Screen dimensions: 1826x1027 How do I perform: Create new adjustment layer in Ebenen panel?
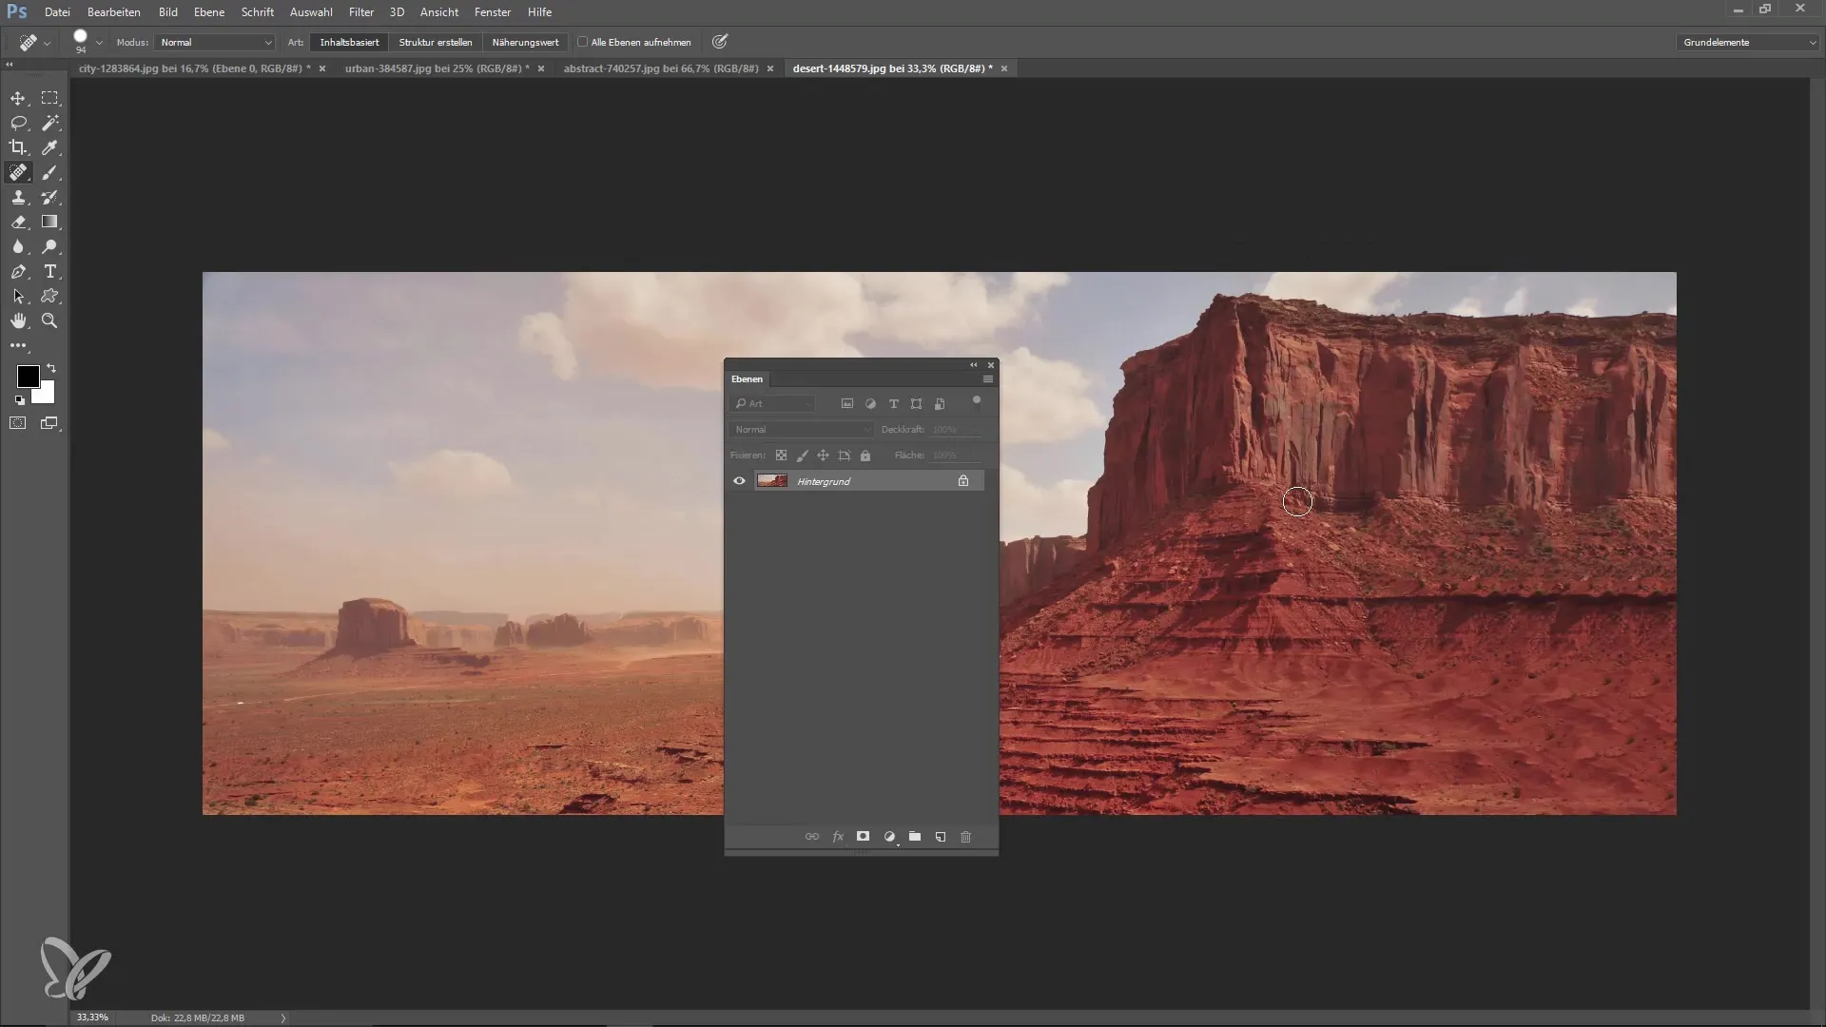889,837
